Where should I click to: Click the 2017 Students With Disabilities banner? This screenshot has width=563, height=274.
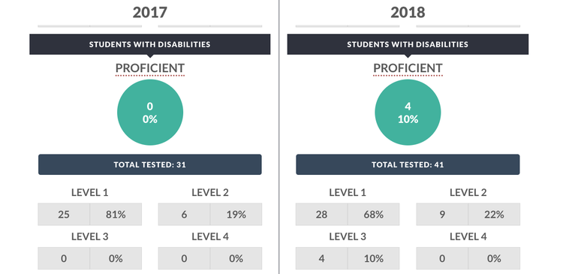(149, 44)
